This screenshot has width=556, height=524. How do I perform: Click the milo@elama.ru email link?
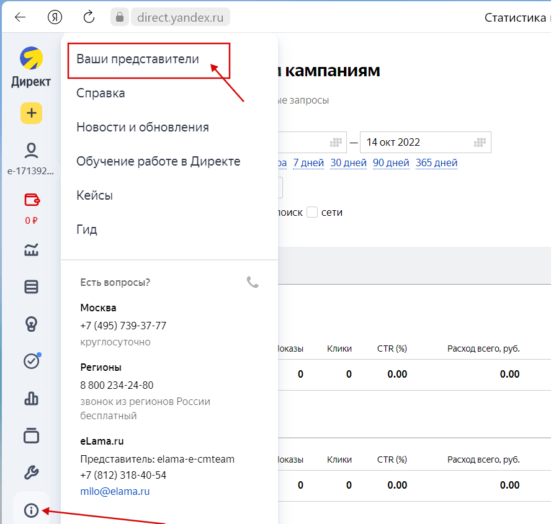click(x=115, y=491)
